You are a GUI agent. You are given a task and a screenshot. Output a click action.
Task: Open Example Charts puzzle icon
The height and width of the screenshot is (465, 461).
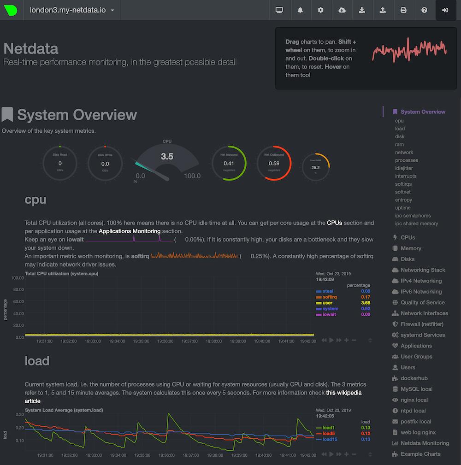click(x=395, y=454)
